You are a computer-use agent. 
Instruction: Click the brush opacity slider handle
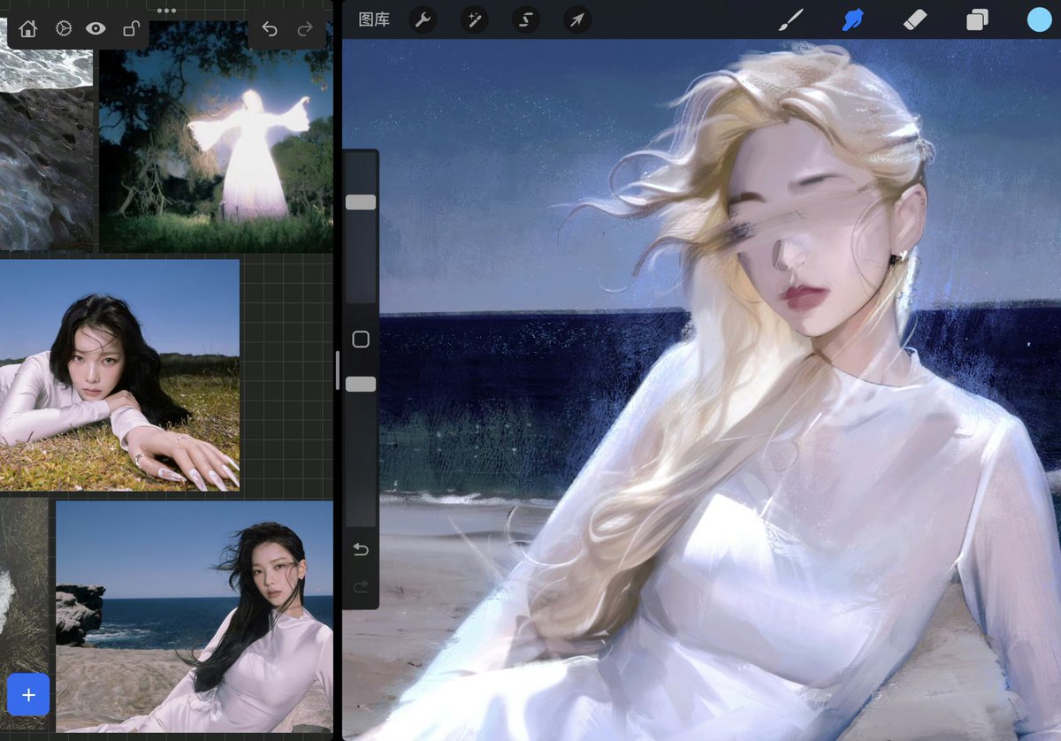361,384
